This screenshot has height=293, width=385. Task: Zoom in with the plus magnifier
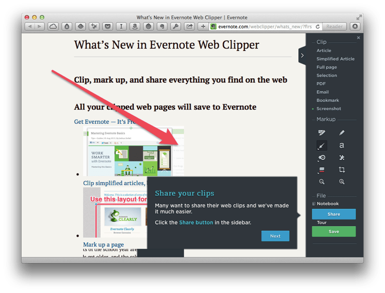tap(342, 182)
